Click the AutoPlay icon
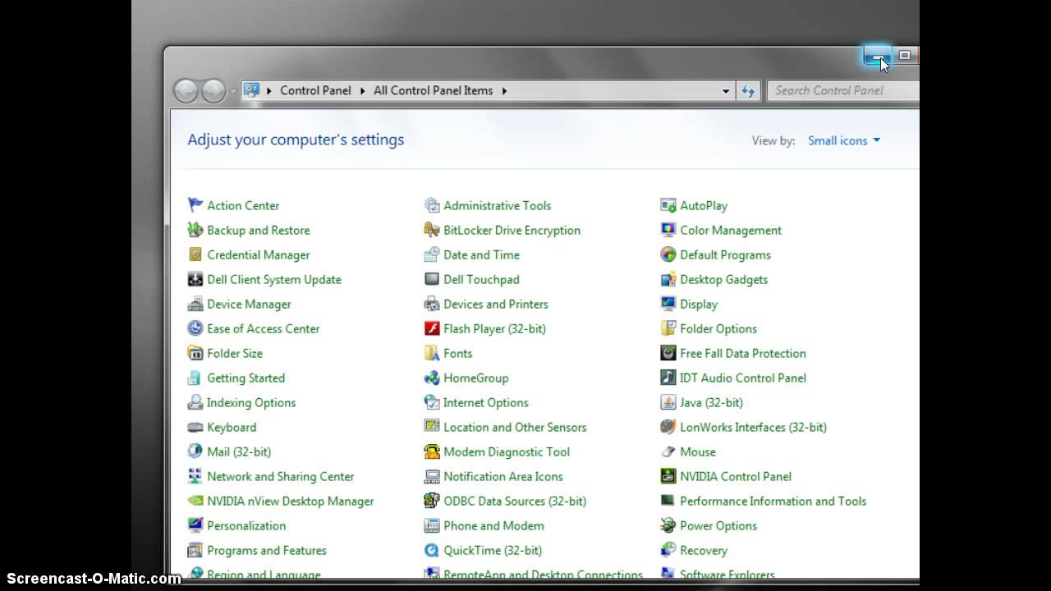The height and width of the screenshot is (591, 1051). pos(668,205)
